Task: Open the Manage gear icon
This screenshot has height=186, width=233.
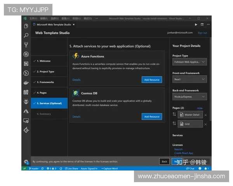Action: click(26, 162)
